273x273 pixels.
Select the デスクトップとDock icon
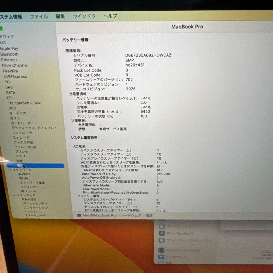tap(162, 250)
